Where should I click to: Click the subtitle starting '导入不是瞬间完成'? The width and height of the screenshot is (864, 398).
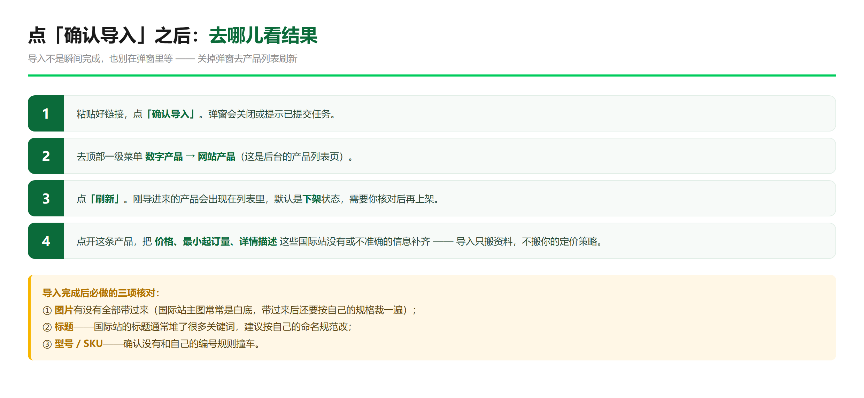pos(162,58)
